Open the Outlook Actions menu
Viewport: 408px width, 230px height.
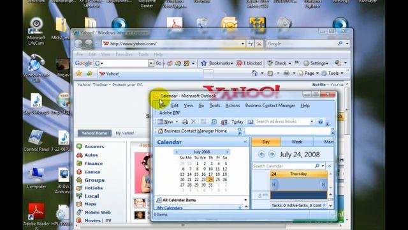tap(232, 105)
